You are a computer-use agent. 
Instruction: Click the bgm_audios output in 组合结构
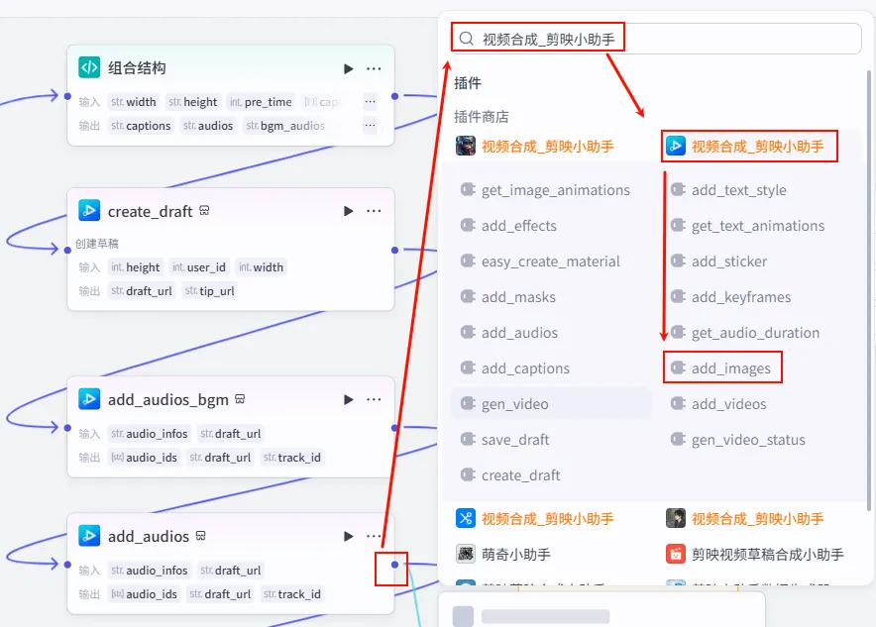coord(285,126)
